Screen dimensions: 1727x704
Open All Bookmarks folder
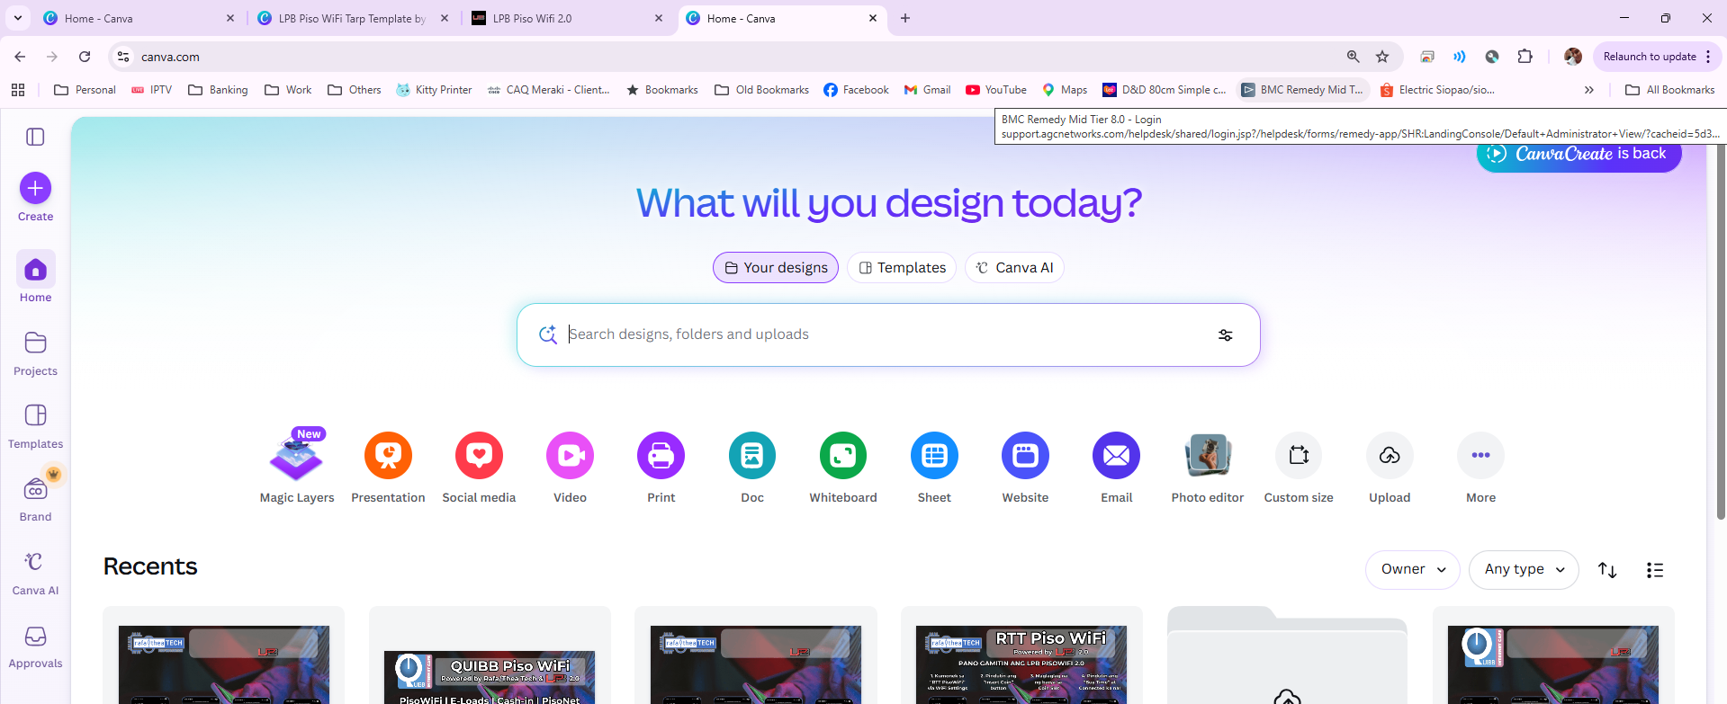tap(1670, 90)
